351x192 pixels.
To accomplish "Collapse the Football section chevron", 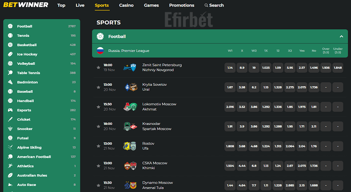I will click(341, 36).
